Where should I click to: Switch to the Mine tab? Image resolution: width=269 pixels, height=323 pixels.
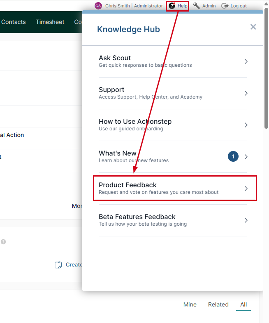pos(190,304)
